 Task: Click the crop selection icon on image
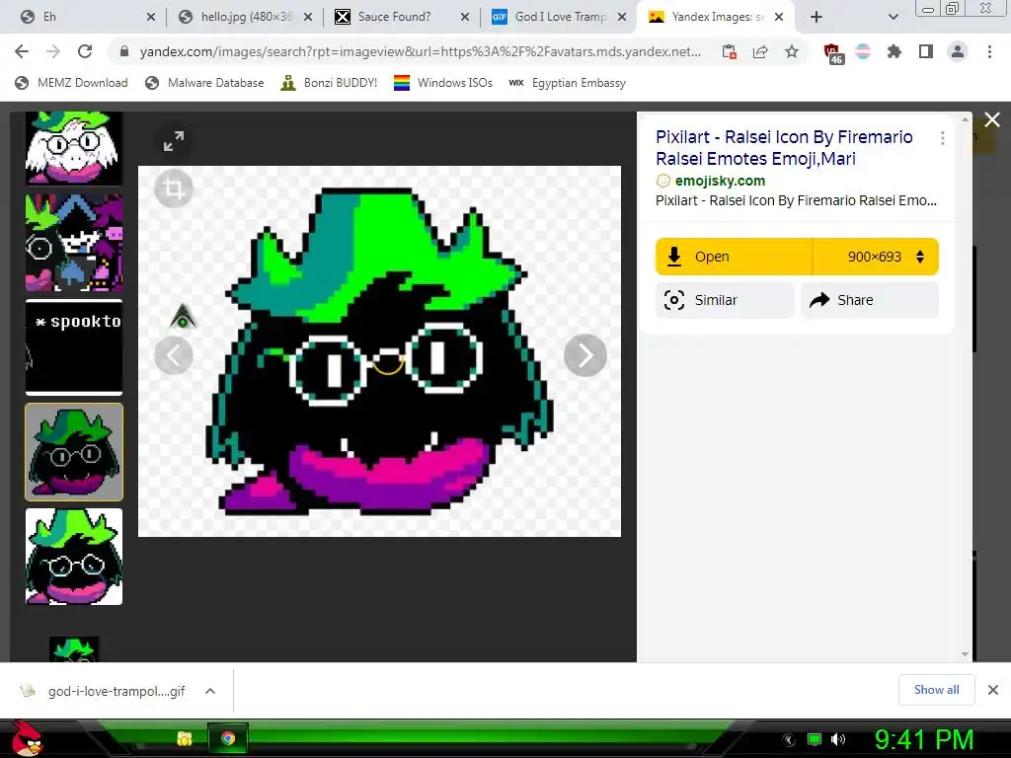pyautogui.click(x=174, y=189)
